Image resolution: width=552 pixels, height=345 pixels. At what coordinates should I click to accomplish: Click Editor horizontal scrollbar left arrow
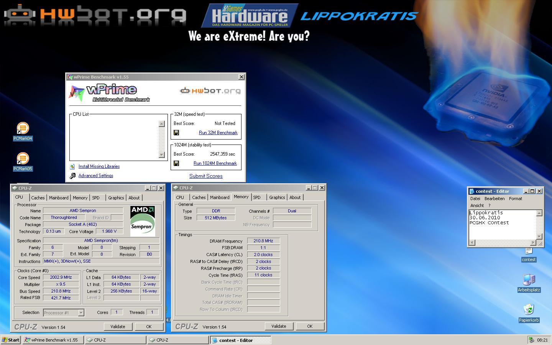(472, 243)
